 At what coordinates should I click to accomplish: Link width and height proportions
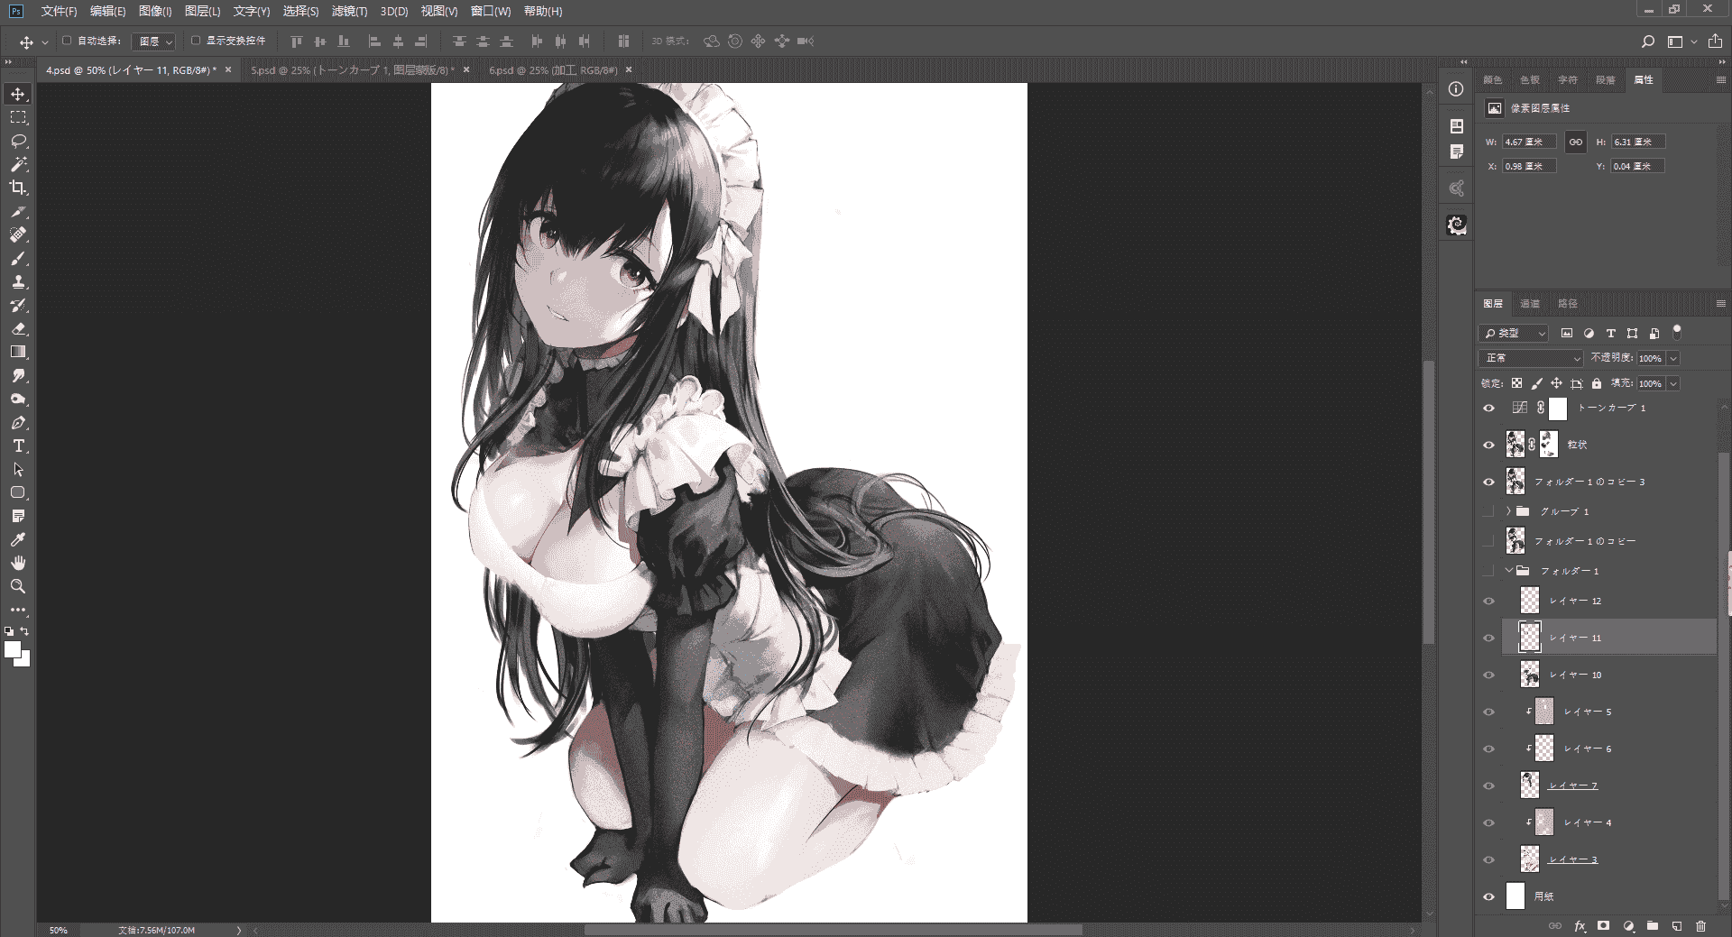(1576, 142)
